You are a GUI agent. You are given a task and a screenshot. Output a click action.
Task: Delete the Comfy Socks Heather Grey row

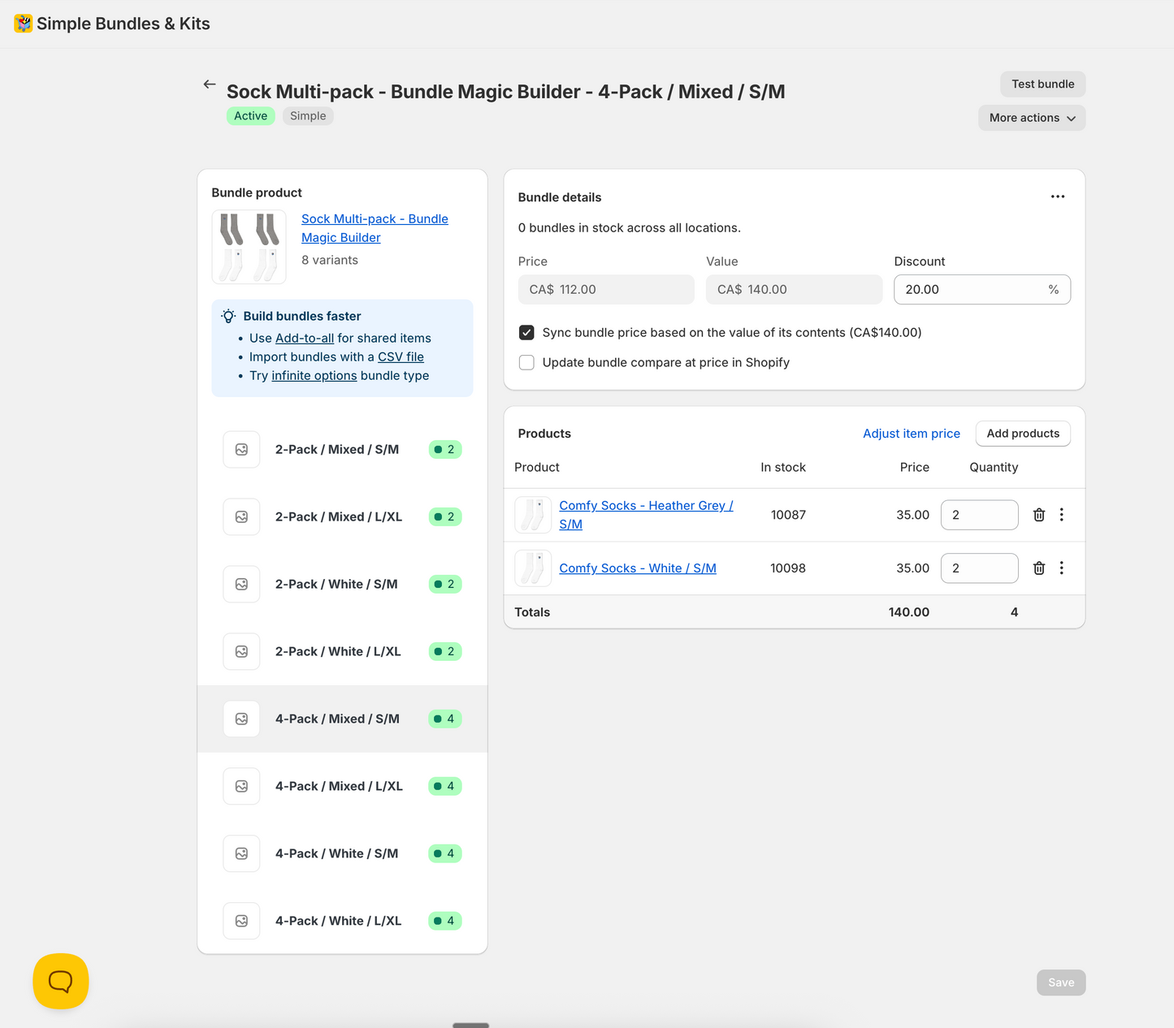[1039, 515]
